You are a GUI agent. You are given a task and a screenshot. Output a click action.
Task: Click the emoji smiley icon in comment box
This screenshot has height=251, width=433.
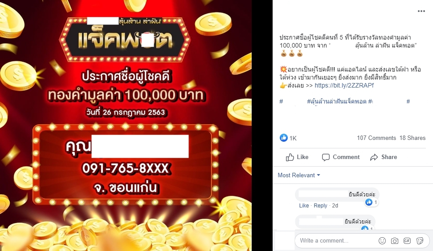coord(382,241)
